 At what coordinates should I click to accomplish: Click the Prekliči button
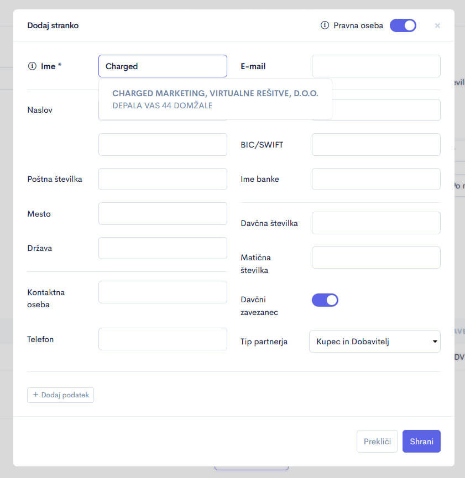377,442
